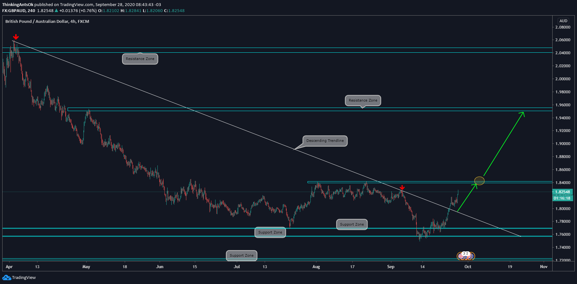Click the 1.74000 price axis label
This screenshot has height=284, width=577.
click(x=563, y=248)
